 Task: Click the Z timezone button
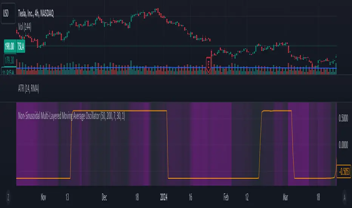(x=8, y=197)
